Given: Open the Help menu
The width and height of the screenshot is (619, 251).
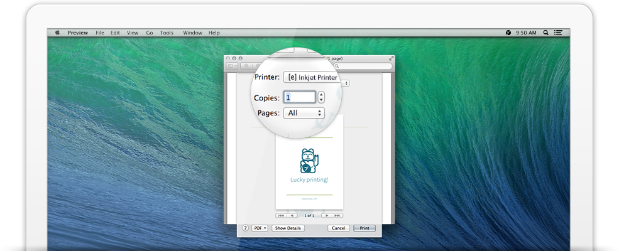Looking at the screenshot, I should pyautogui.click(x=214, y=33).
